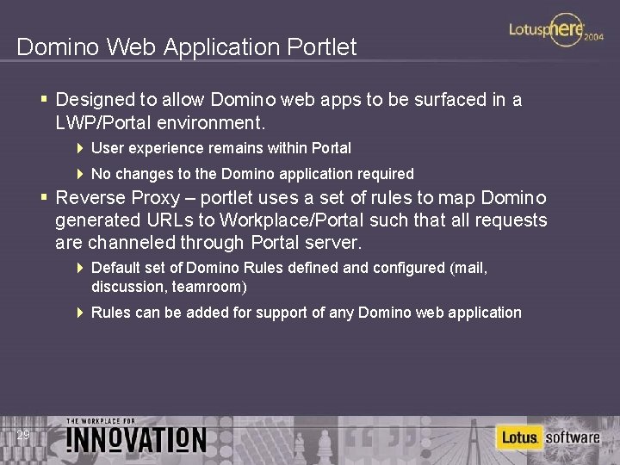Viewport: 620px width, 465px height.
Task: Click the arrow bullet before 'No changes to the Domino'
Action: click(80, 174)
